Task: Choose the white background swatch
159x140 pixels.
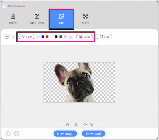Action: pos(52,37)
